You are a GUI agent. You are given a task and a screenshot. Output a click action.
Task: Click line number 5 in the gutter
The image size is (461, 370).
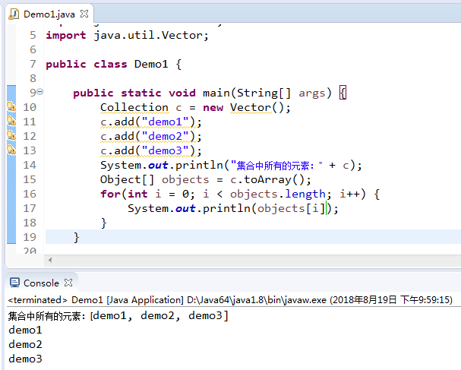tap(33, 35)
